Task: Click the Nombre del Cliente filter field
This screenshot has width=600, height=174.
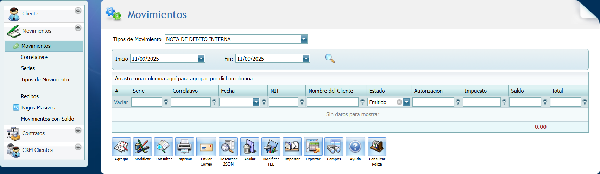Action: [333, 102]
